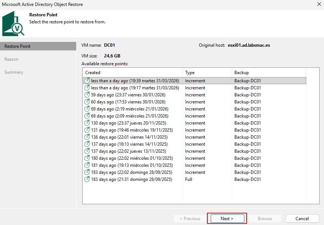This screenshot has height=225, width=324.
Task: Click icon of 130 days ago restore point
Action: point(87,123)
